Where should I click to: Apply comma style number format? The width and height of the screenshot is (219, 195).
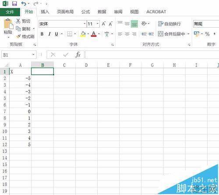click(x=214, y=34)
